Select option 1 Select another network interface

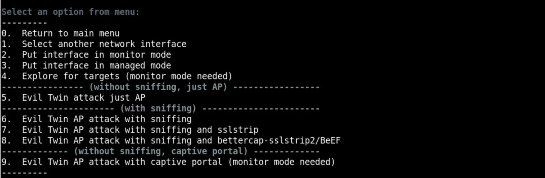tap(104, 44)
